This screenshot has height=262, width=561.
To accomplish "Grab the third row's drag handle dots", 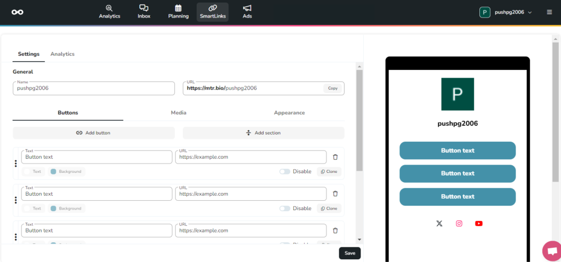I will (x=16, y=237).
